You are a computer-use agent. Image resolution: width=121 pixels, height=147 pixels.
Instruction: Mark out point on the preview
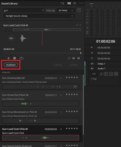pyautogui.click(x=79, y=58)
